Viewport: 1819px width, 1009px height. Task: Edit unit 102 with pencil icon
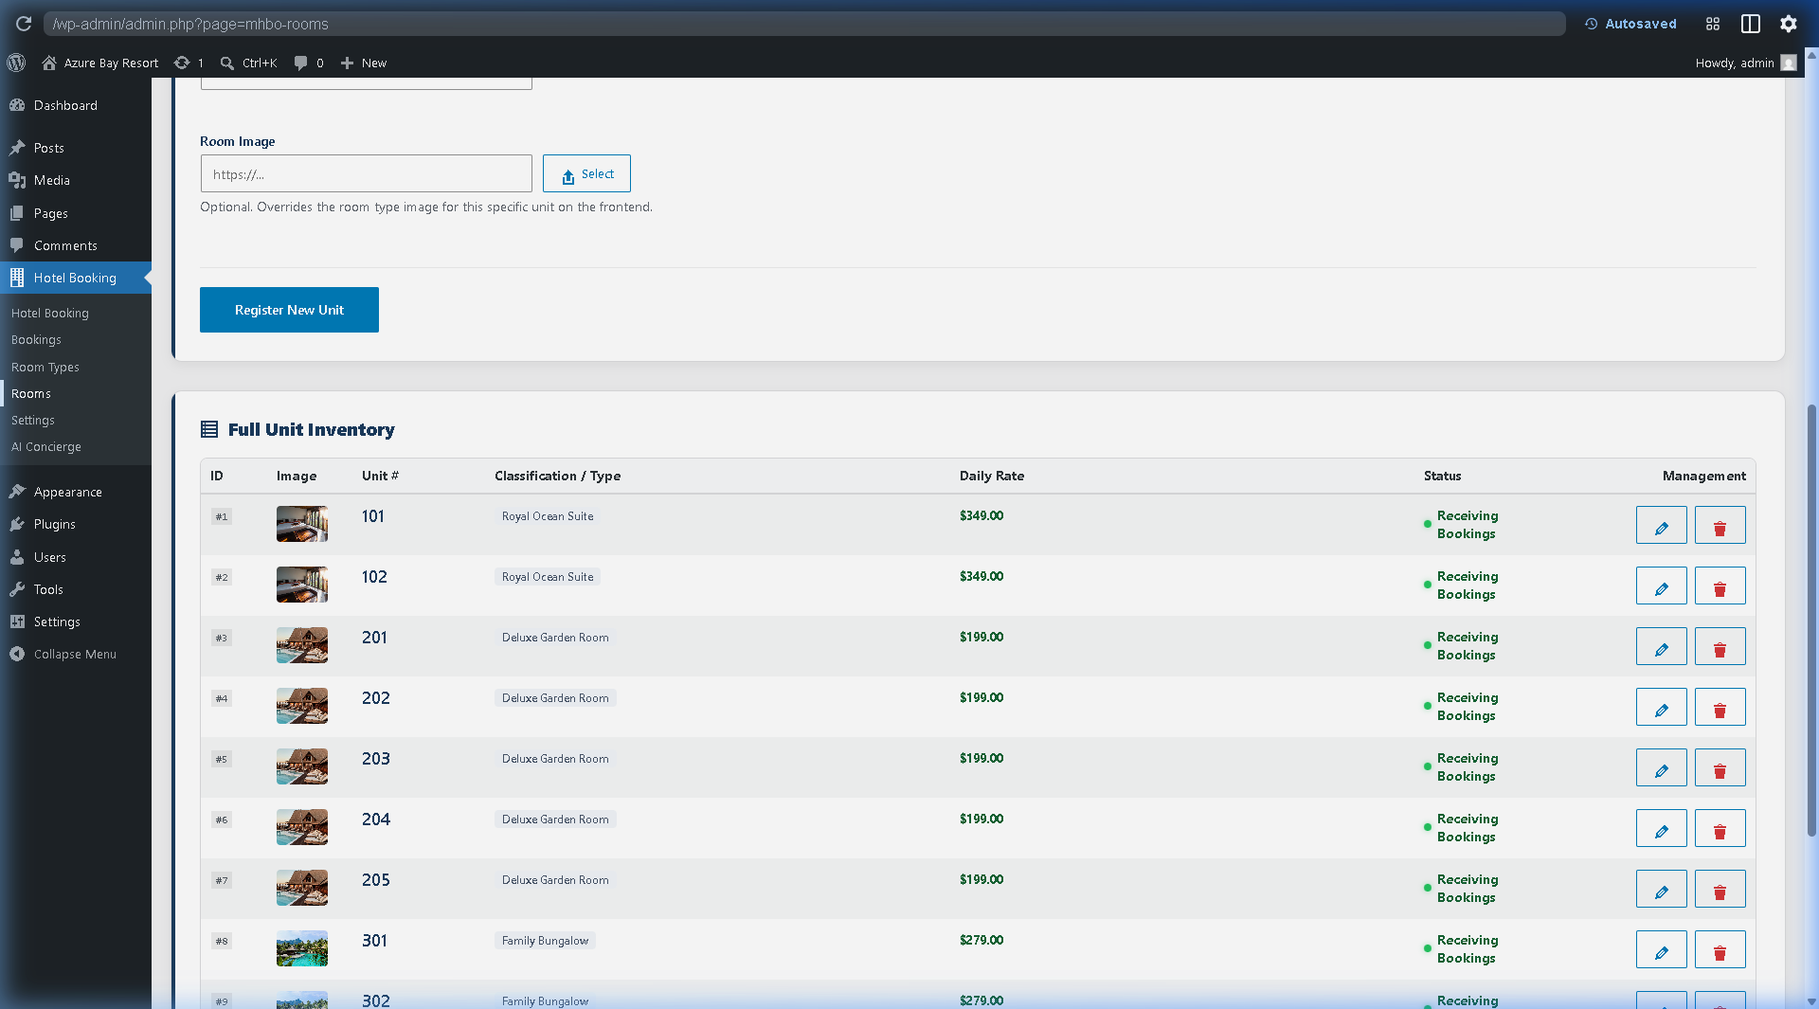[1661, 586]
